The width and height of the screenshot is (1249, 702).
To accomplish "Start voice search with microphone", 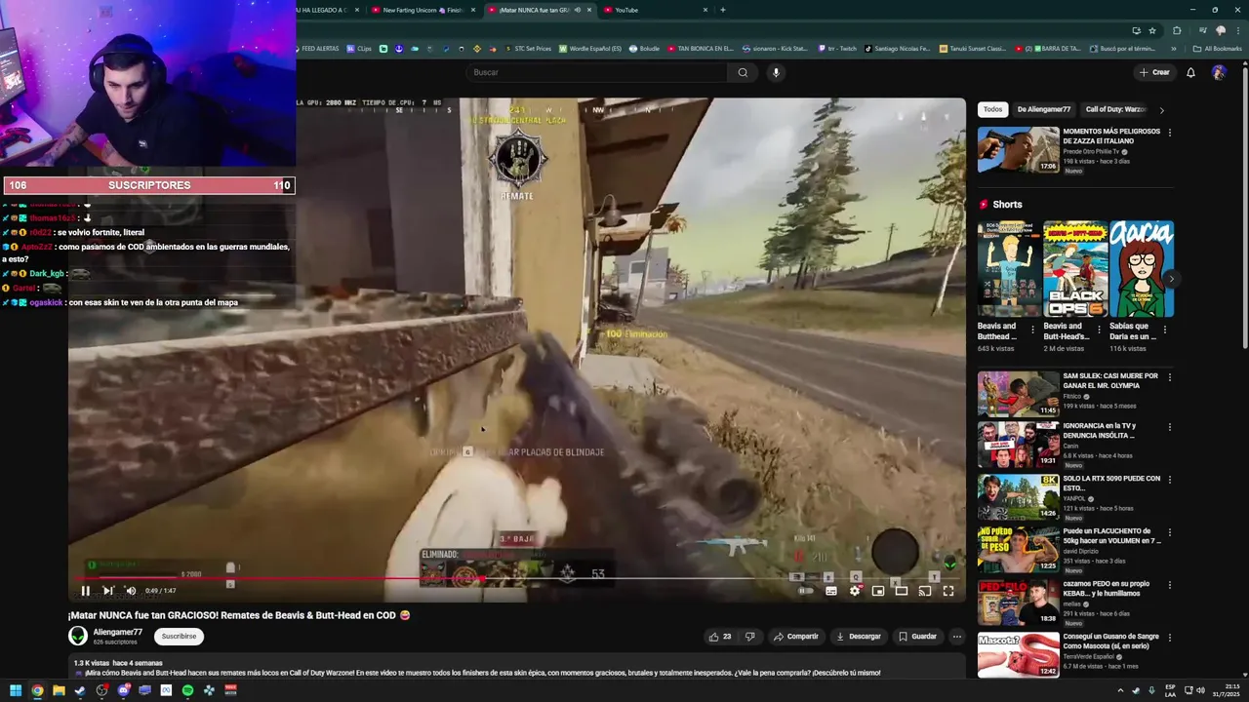I will (776, 72).
